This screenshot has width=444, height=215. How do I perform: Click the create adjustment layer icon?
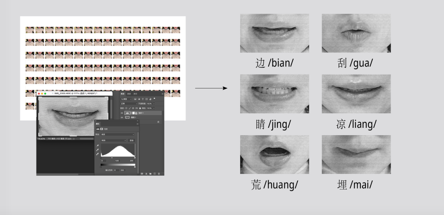coord(146,173)
